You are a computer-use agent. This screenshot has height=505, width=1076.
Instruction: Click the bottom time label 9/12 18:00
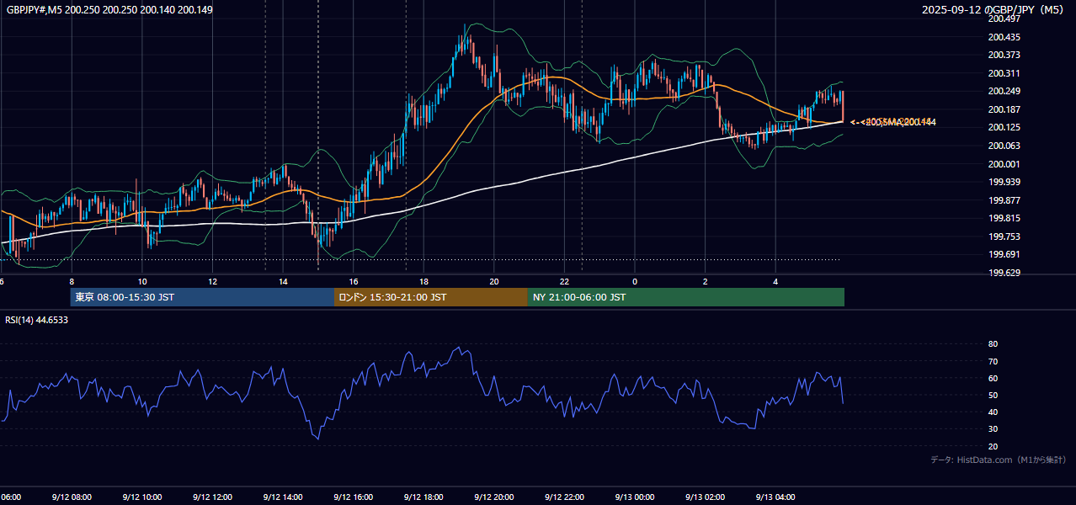point(423,497)
